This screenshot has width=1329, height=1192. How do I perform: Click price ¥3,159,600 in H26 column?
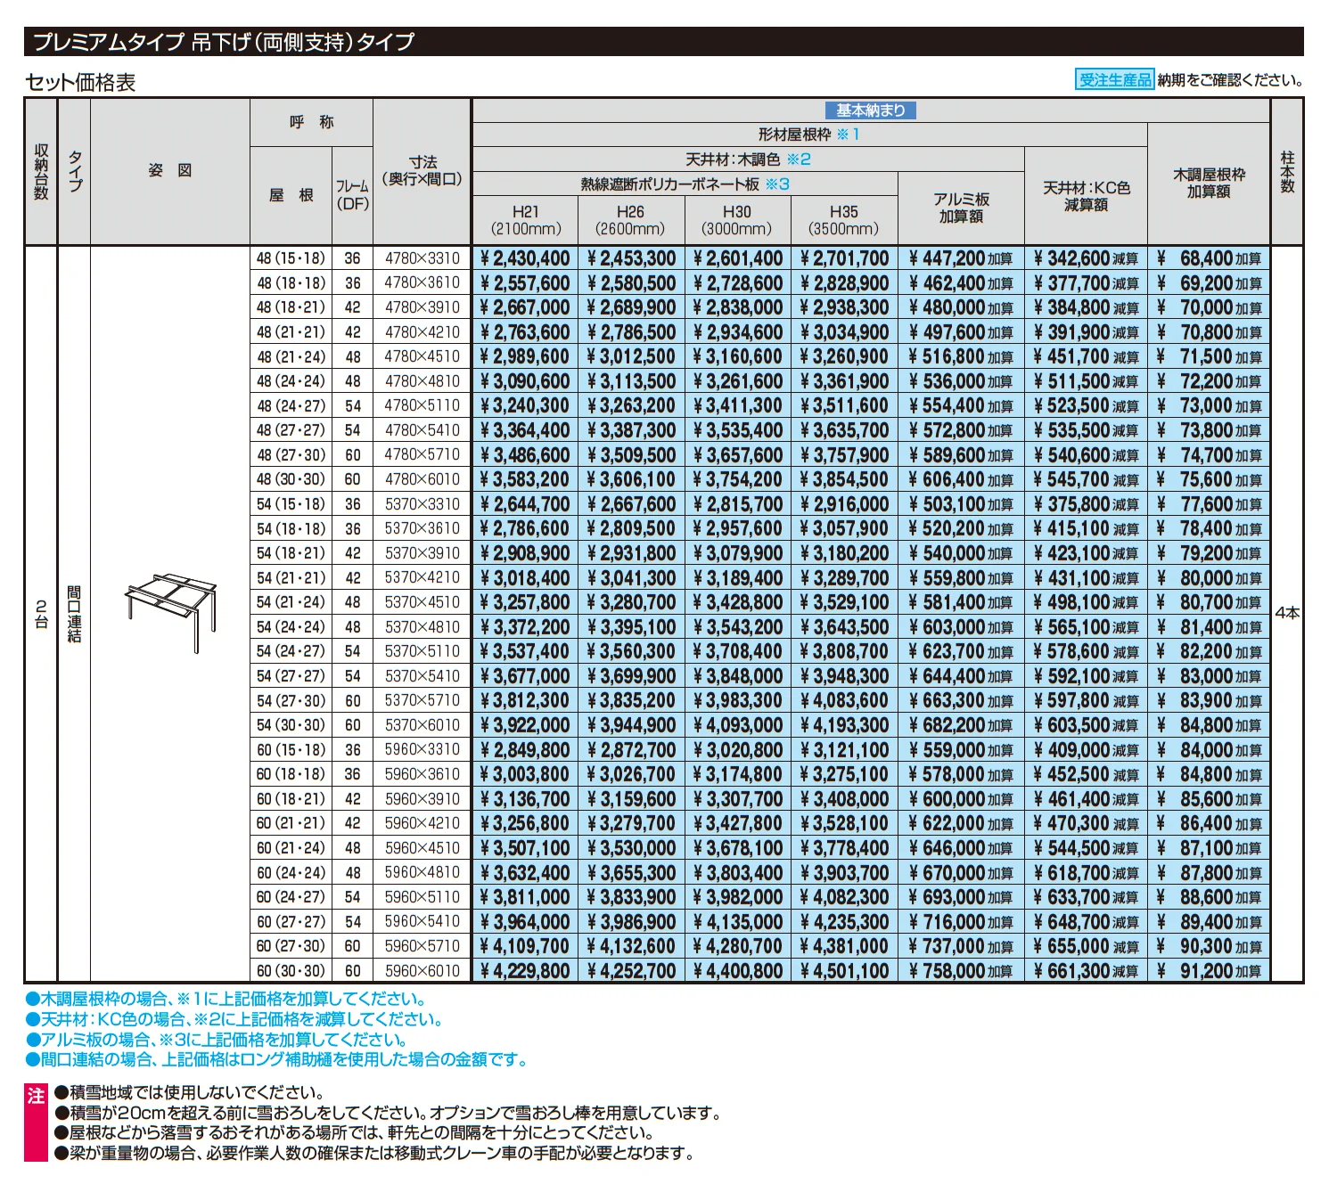click(x=631, y=799)
